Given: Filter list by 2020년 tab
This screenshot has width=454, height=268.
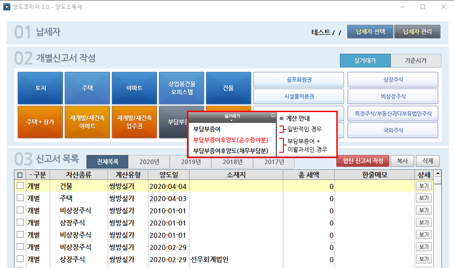Looking at the screenshot, I should (x=149, y=162).
